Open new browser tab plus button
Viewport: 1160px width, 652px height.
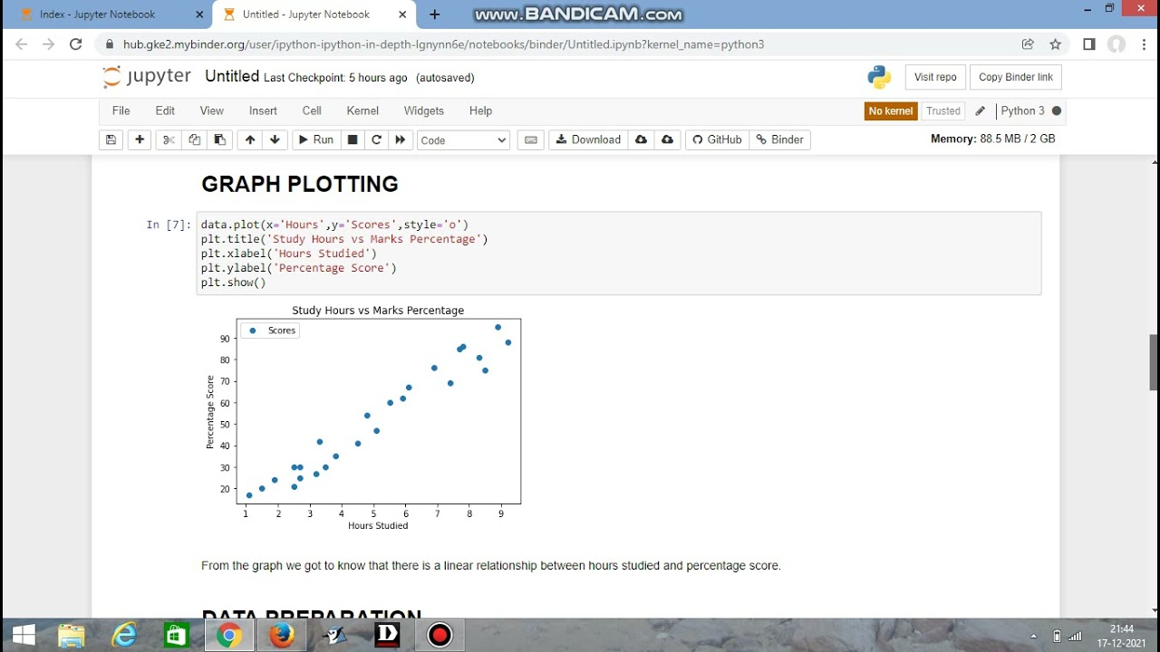pos(435,14)
